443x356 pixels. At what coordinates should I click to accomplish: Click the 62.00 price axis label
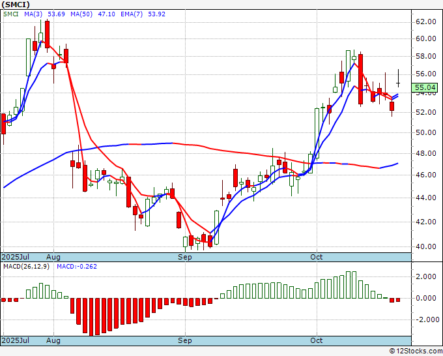[426, 22]
